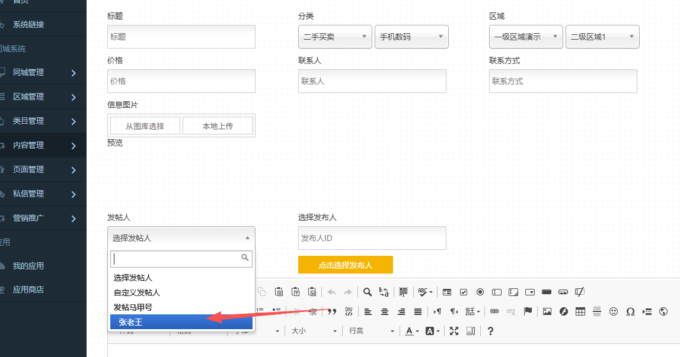Center align the editor text
The width and height of the screenshot is (680, 357).
click(x=385, y=311)
